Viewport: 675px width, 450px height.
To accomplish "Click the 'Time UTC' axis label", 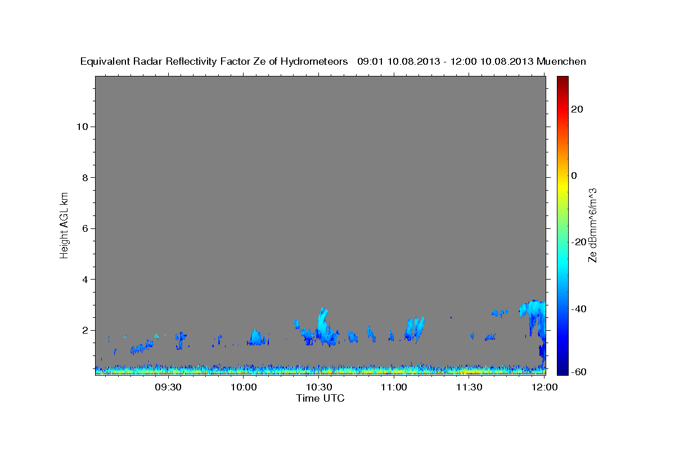I will point(320,398).
